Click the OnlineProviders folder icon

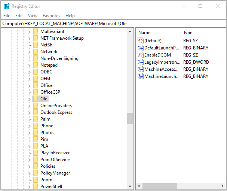36,106
